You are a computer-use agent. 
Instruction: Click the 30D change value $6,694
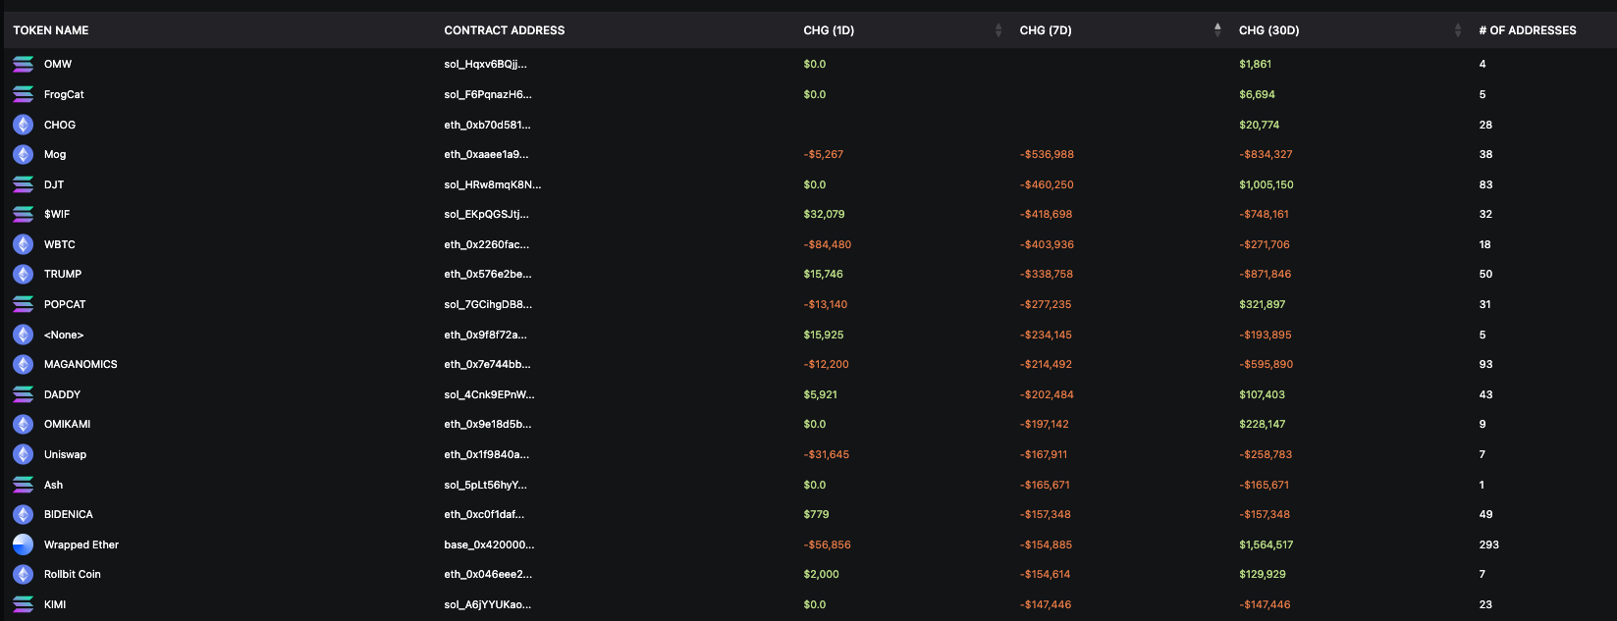[1258, 94]
